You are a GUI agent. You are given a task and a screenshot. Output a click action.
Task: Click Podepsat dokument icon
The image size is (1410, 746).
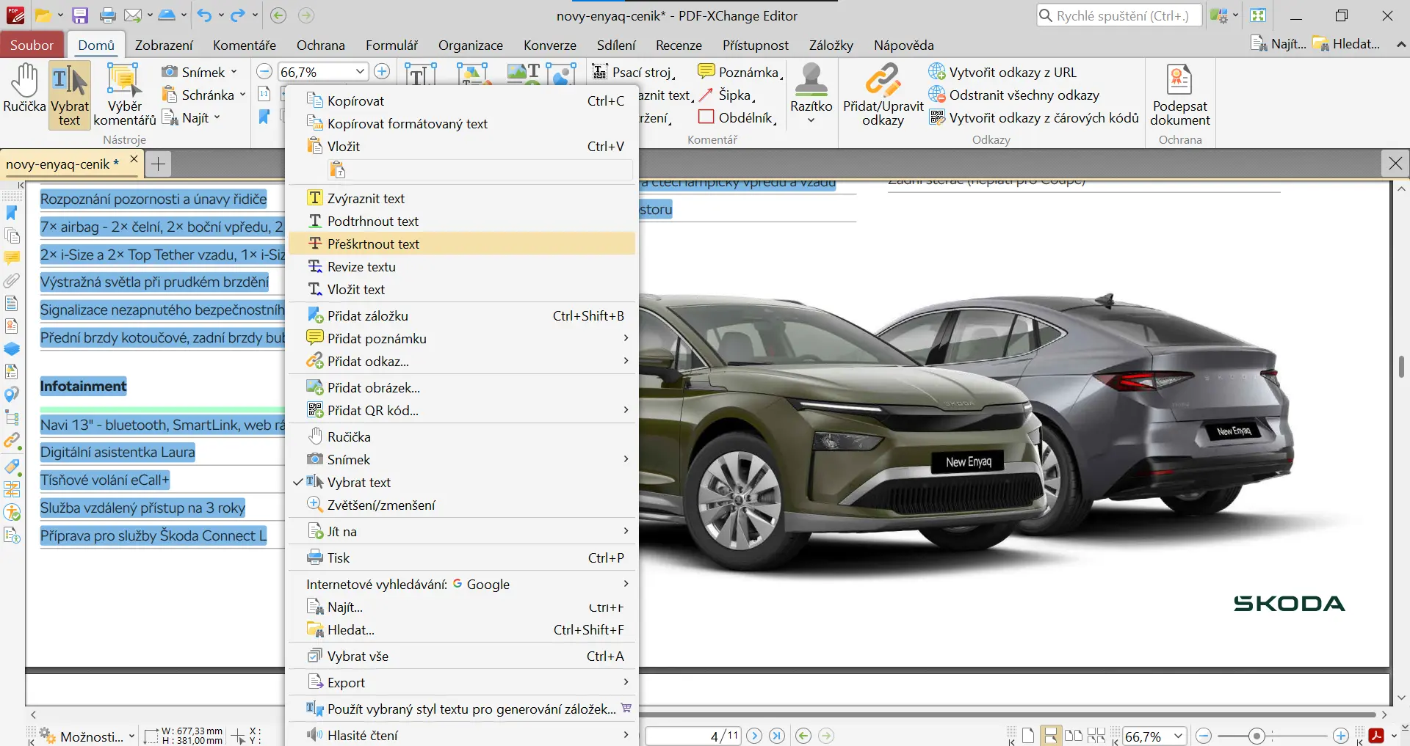[1179, 95]
